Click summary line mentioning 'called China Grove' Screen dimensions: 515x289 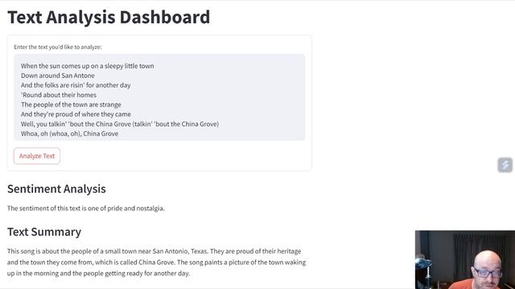pyautogui.click(x=156, y=263)
